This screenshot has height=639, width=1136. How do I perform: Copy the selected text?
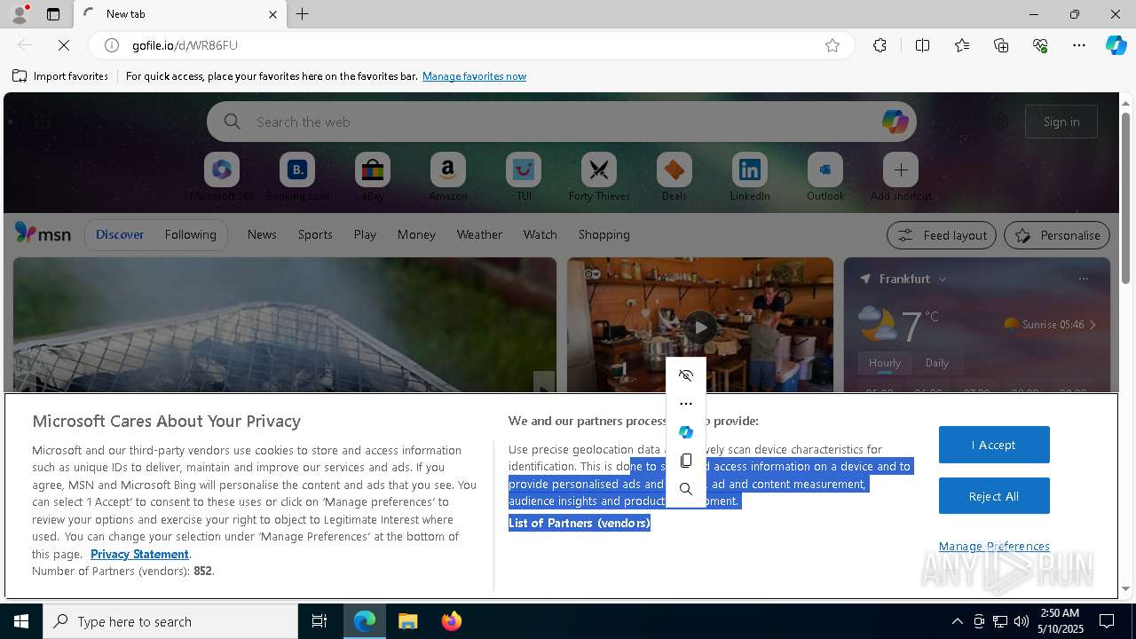pos(686,461)
